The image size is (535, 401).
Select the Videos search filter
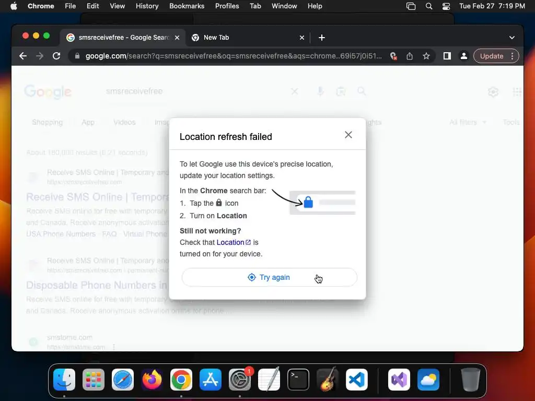(124, 122)
